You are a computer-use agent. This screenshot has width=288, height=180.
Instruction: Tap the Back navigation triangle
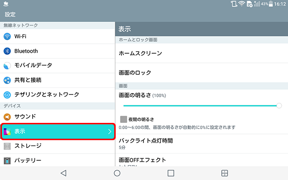[x=63, y=173]
